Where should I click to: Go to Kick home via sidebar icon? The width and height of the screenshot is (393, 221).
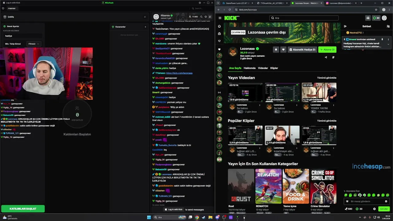(219, 26)
